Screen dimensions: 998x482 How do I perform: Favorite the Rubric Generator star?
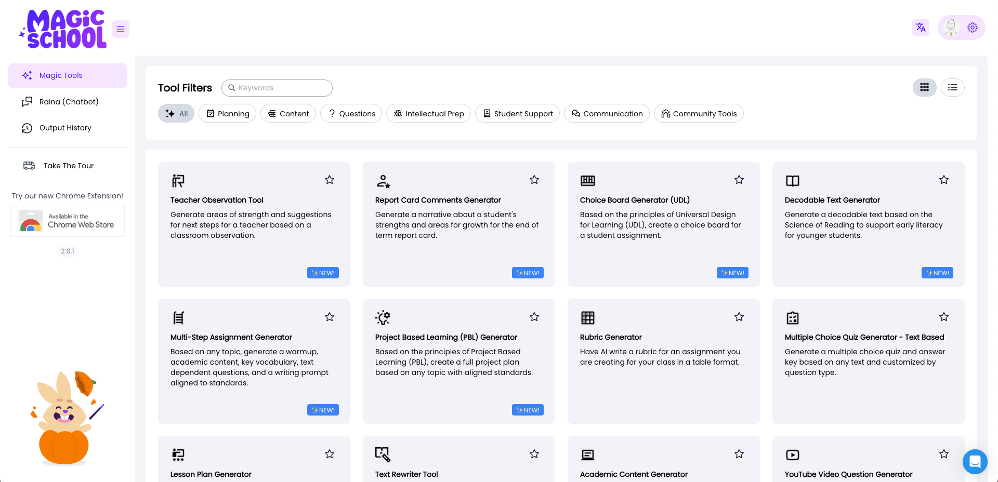(739, 317)
